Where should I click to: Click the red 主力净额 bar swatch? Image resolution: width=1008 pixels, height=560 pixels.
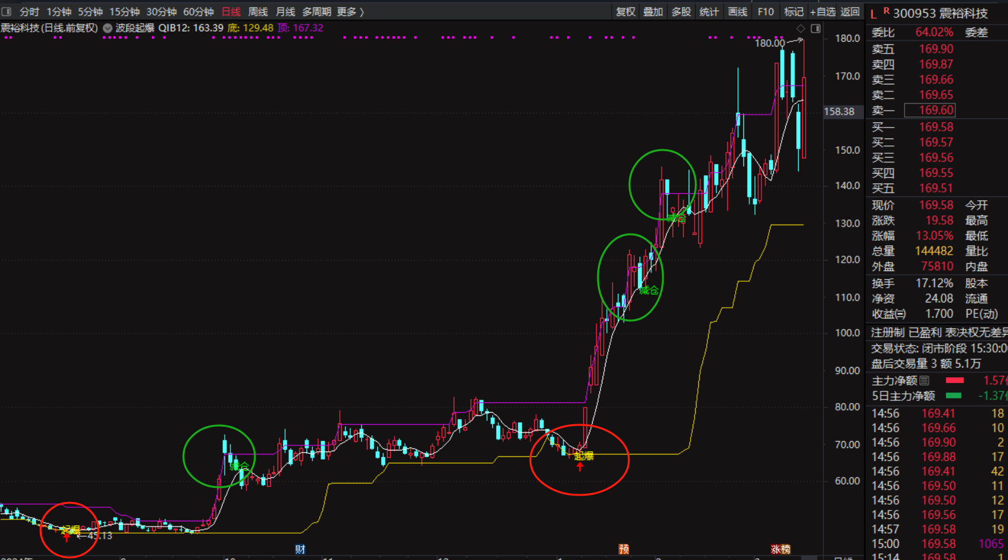(955, 380)
